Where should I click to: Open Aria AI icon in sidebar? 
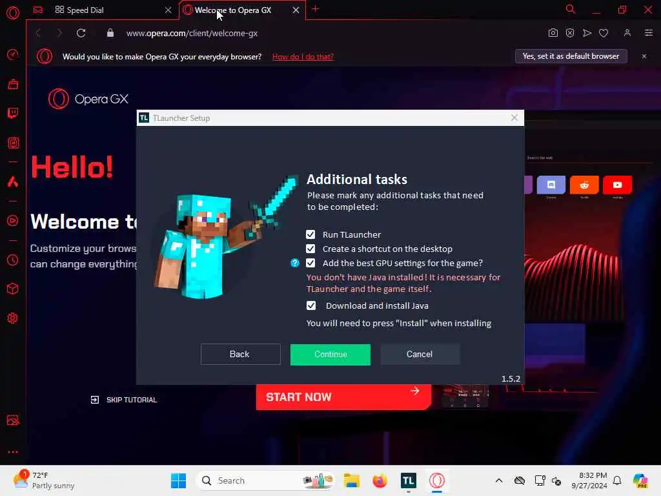13,181
